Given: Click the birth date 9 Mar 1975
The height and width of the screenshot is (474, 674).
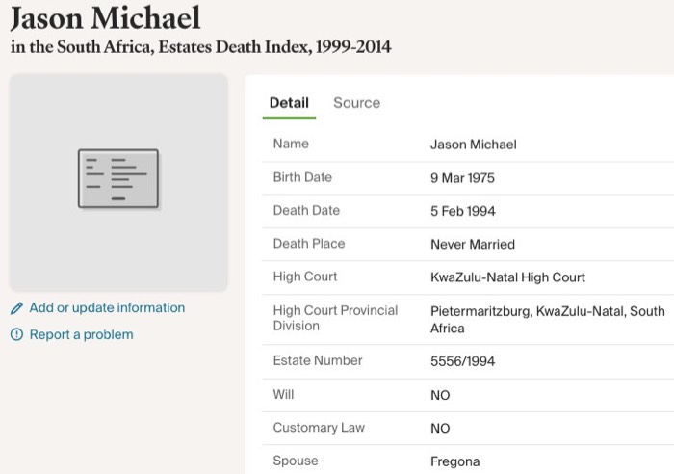Looking at the screenshot, I should [x=462, y=178].
